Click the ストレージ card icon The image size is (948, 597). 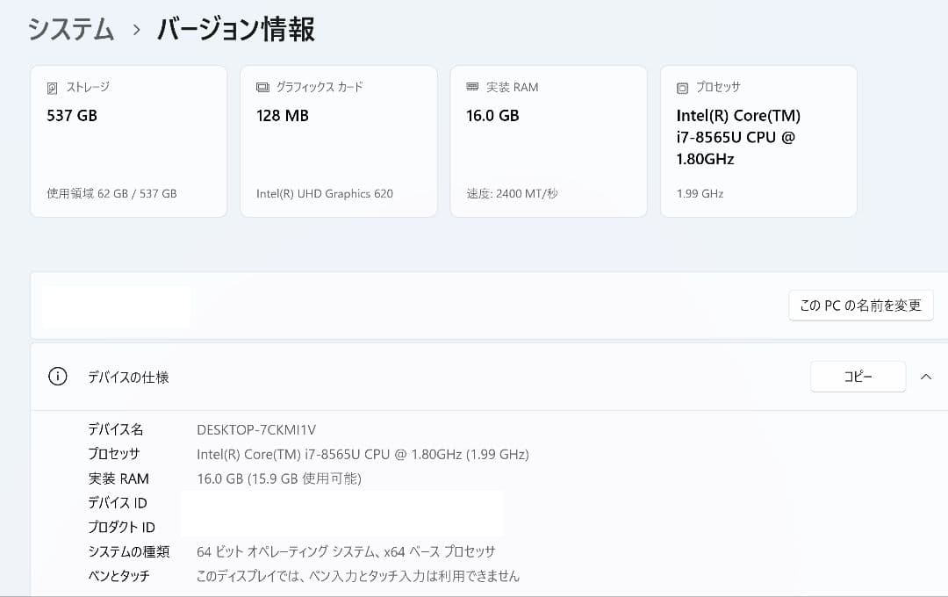(53, 87)
